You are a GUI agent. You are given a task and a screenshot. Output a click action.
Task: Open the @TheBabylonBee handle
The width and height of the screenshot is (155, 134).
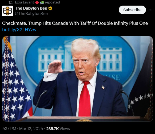pos(31,14)
